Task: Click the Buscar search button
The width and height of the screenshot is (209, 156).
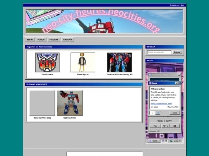Action: pyautogui.click(x=177, y=52)
